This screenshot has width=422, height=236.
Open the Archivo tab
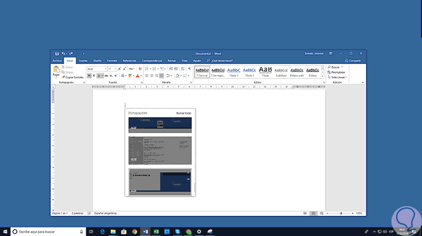coord(57,61)
